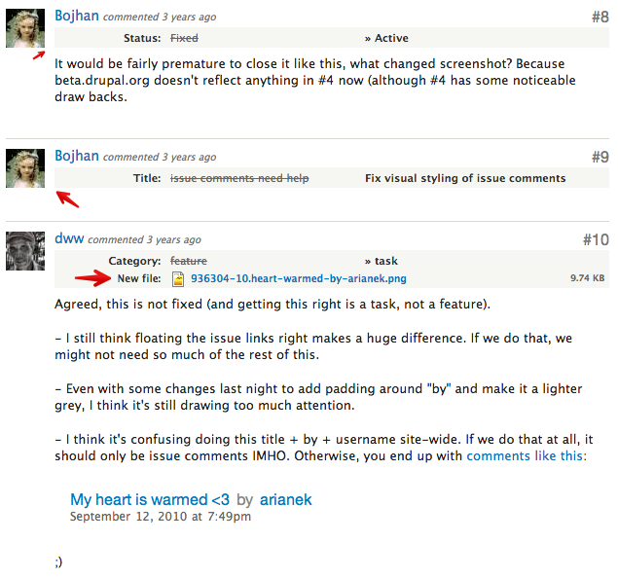The height and width of the screenshot is (579, 618).
Task: Click the PNG file attachment icon
Action: coord(178,279)
